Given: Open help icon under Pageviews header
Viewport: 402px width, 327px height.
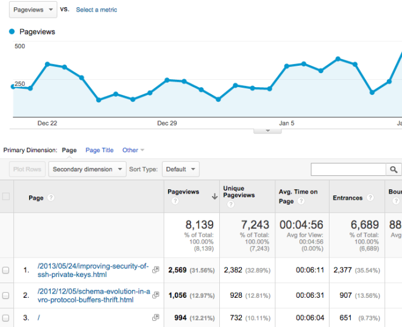Looking at the screenshot, I should click(x=175, y=201).
